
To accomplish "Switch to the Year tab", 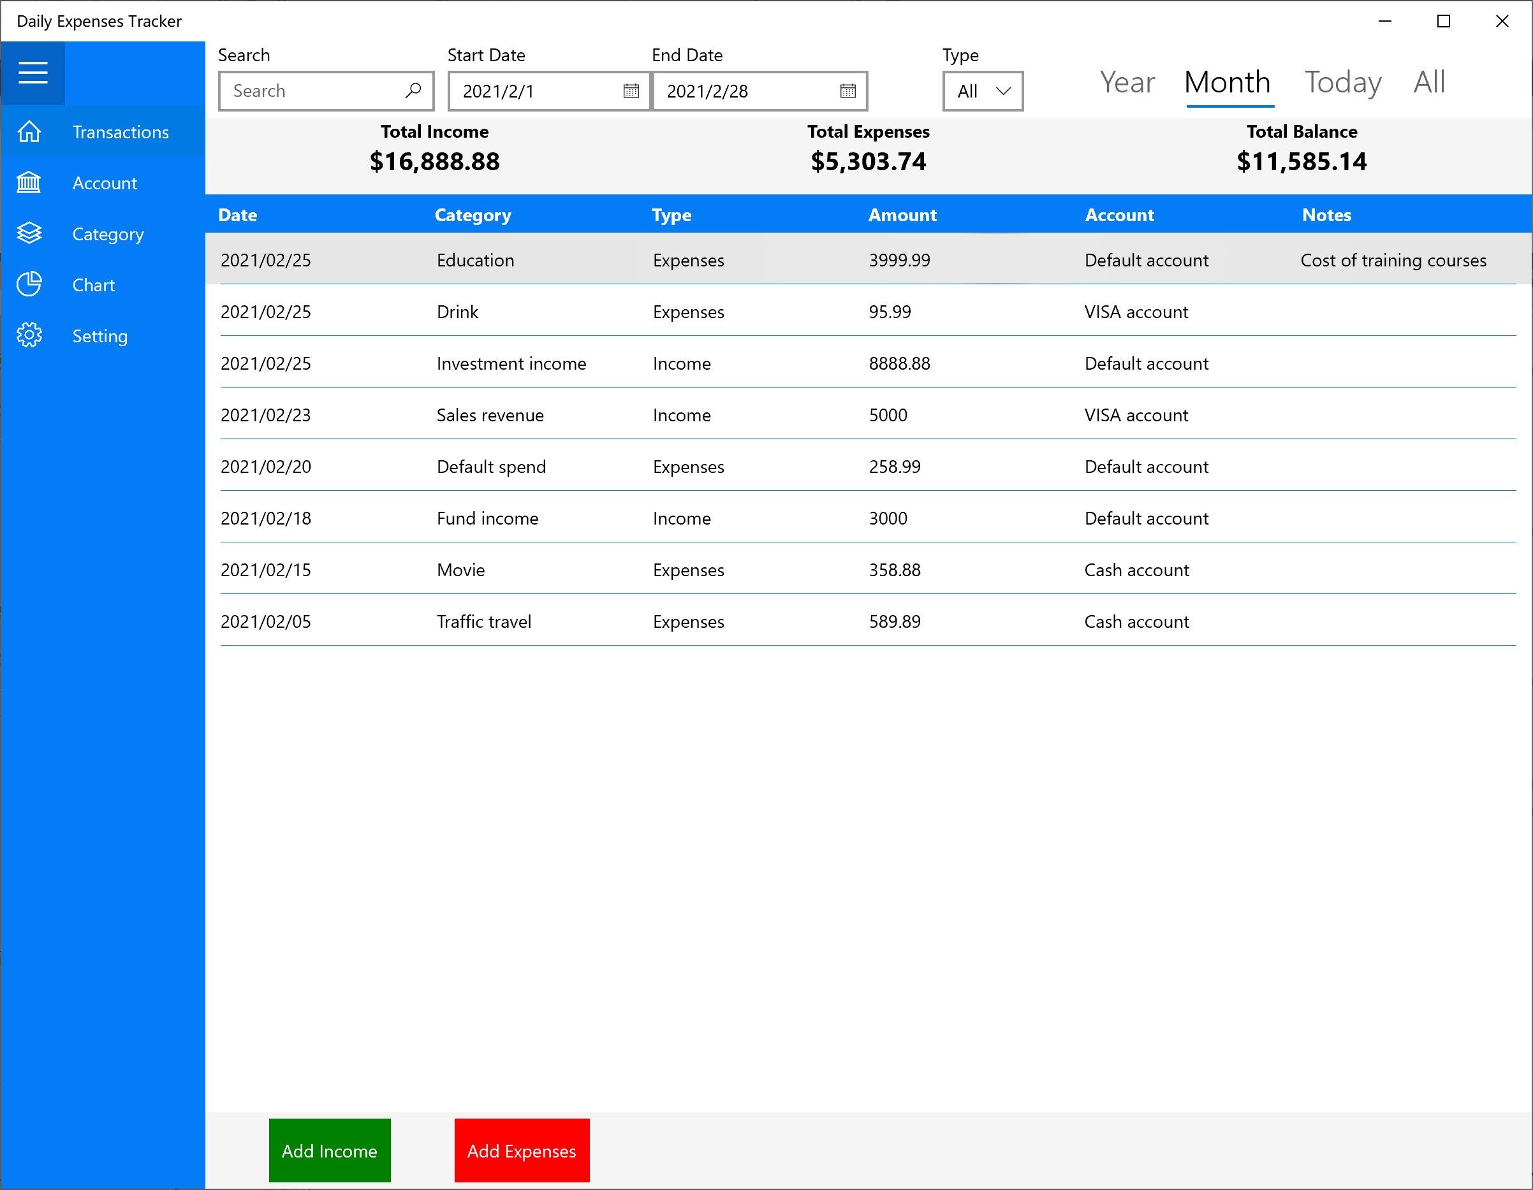I will pyautogui.click(x=1127, y=82).
